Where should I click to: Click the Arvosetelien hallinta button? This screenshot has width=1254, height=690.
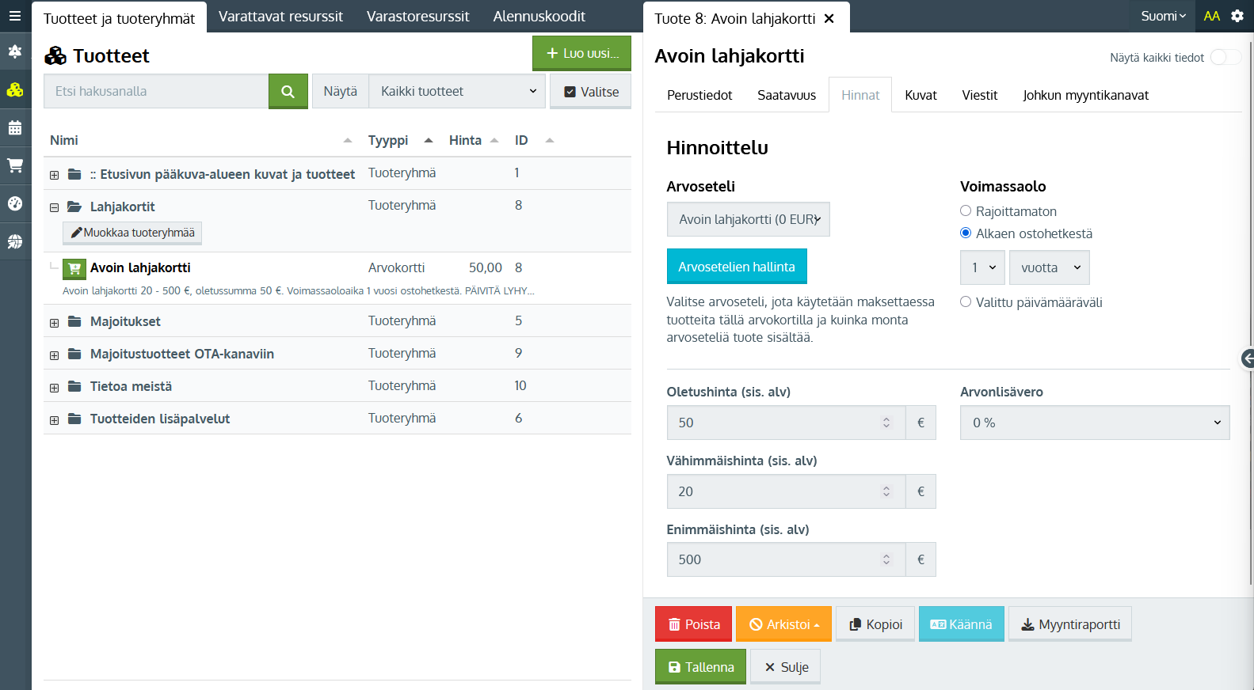click(736, 267)
